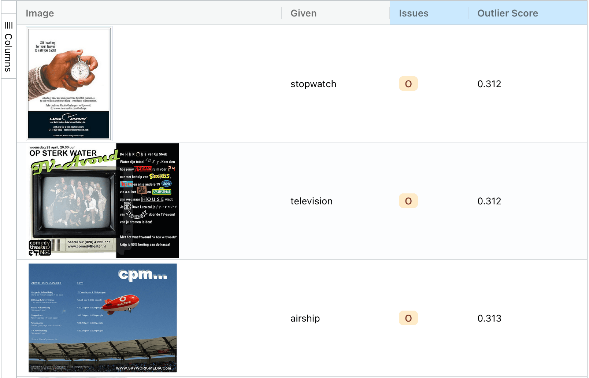Image resolution: width=589 pixels, height=378 pixels.
Task: Click the Columns panel bars icon
Action: click(8, 25)
